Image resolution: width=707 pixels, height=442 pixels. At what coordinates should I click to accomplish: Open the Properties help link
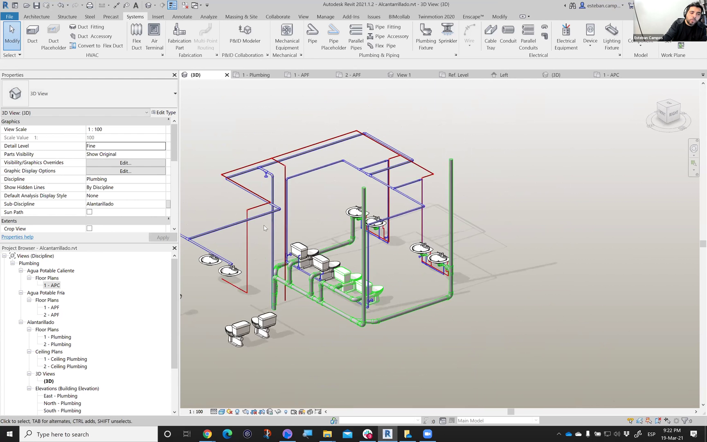click(18, 237)
